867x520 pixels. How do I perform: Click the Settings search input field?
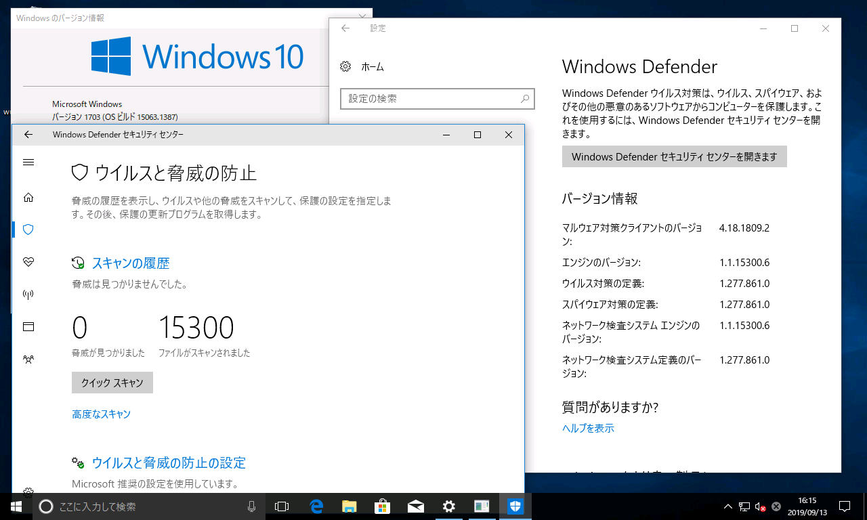click(438, 99)
